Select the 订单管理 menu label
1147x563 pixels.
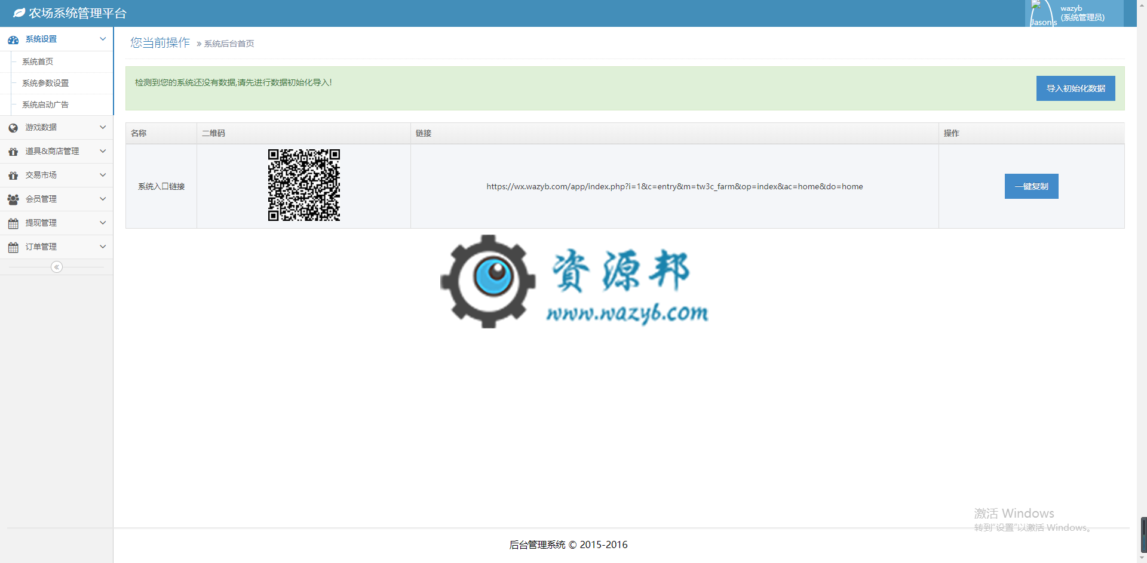(x=41, y=247)
